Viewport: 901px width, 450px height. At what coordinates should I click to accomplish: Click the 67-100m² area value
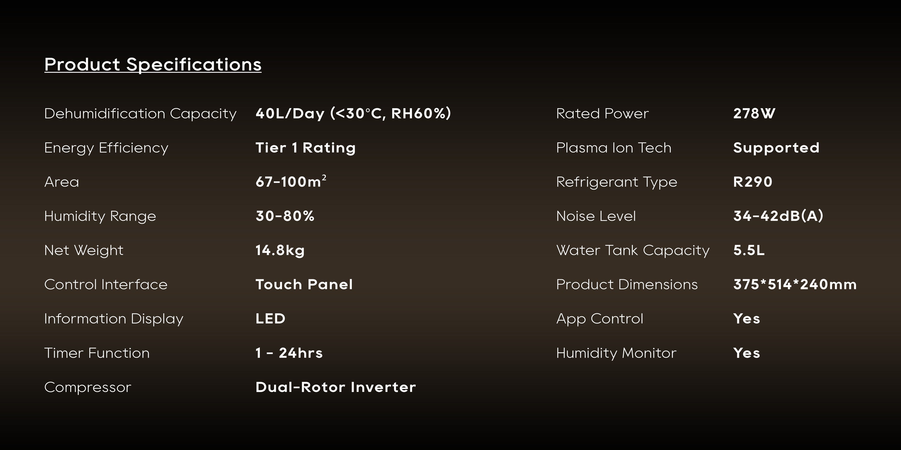coord(291,182)
